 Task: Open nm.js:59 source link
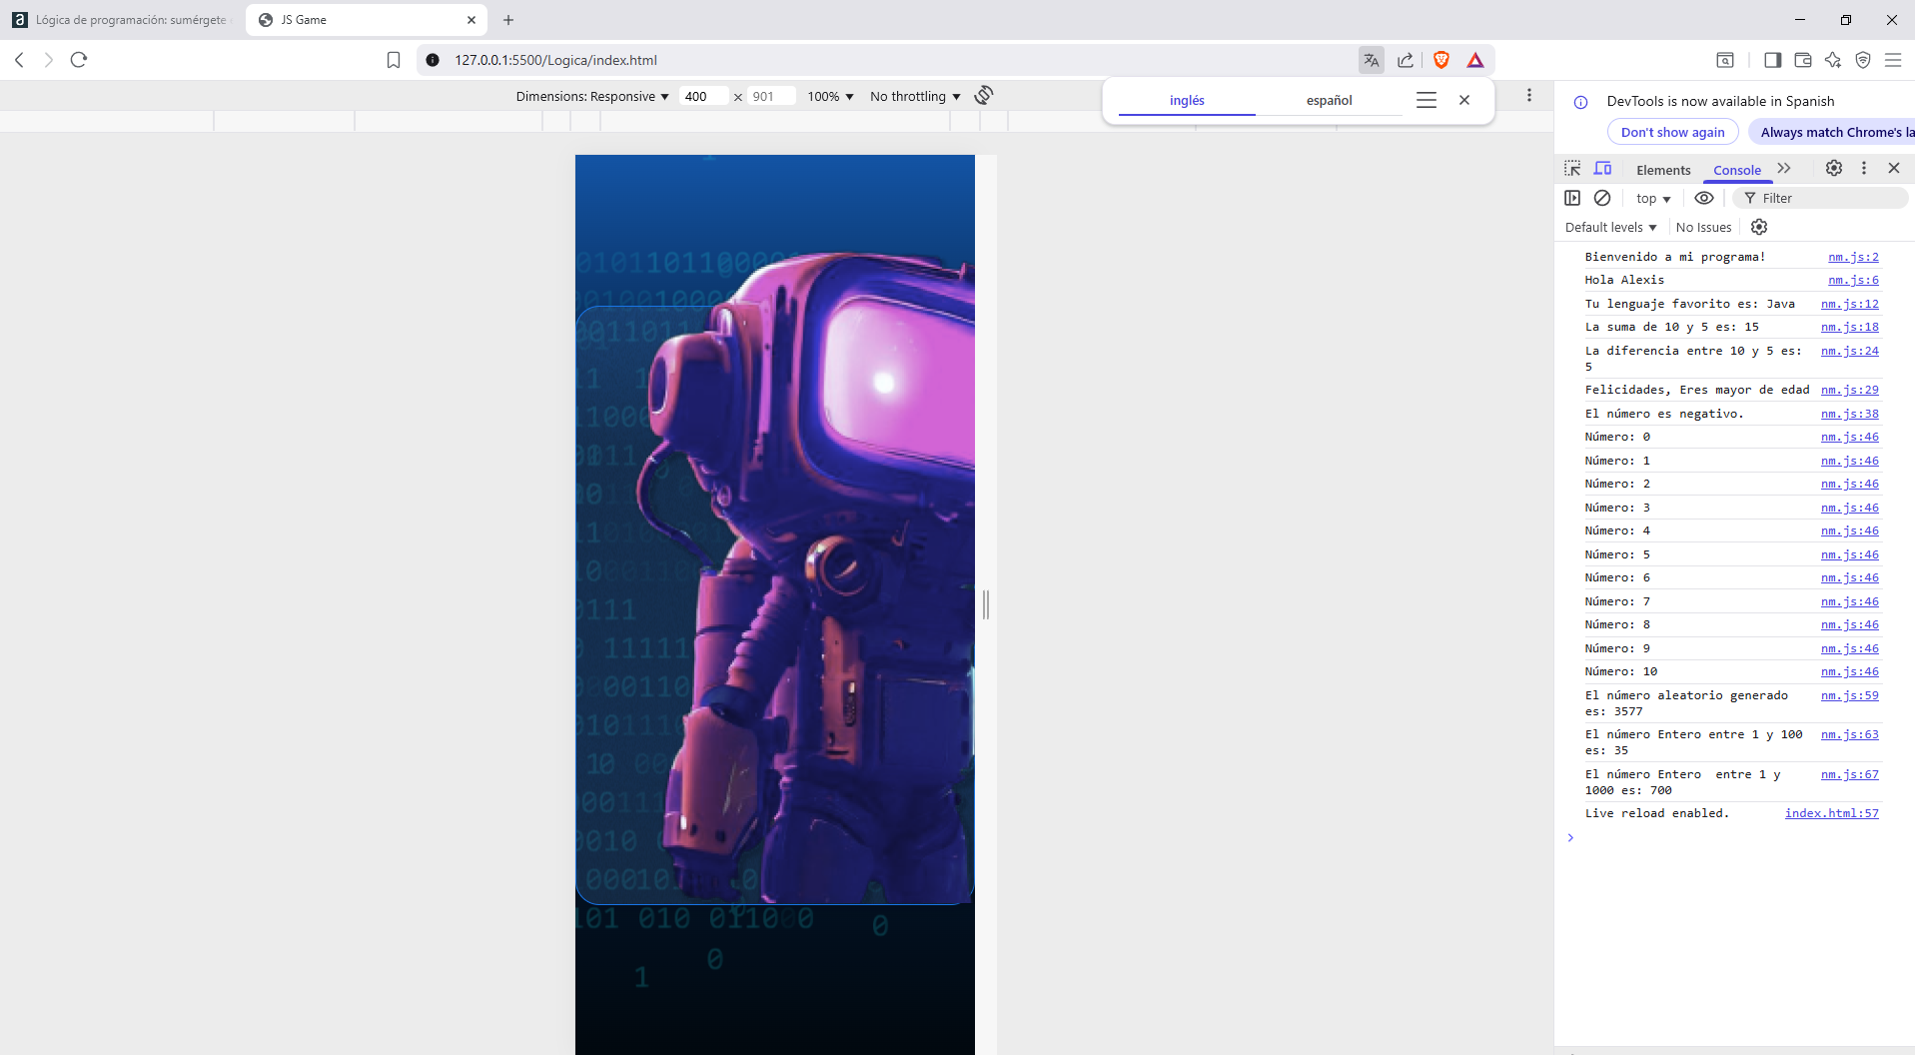pyautogui.click(x=1849, y=695)
